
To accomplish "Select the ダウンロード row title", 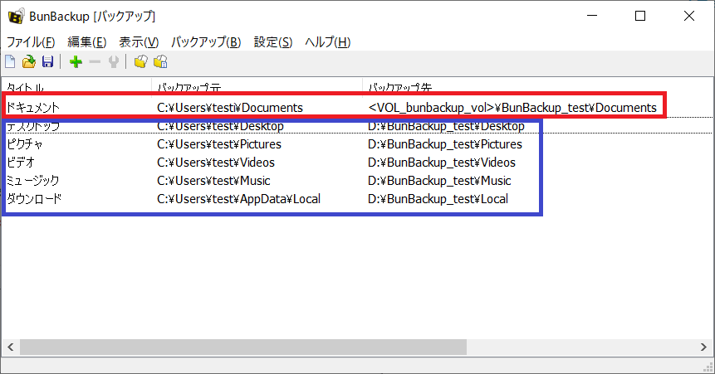I will click(x=34, y=199).
